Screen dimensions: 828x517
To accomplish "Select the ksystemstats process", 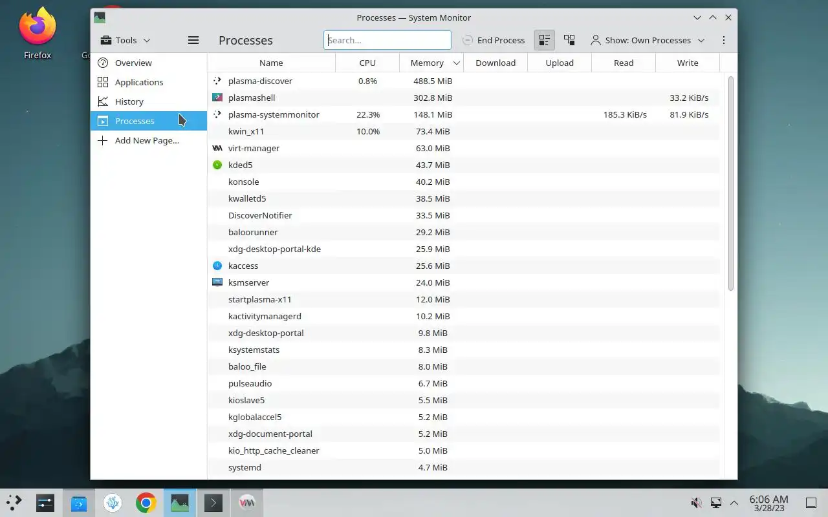I will [x=463, y=350].
